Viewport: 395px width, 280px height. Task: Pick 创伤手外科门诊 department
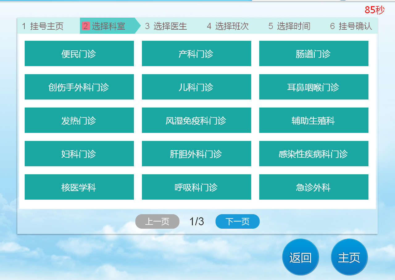(x=79, y=87)
